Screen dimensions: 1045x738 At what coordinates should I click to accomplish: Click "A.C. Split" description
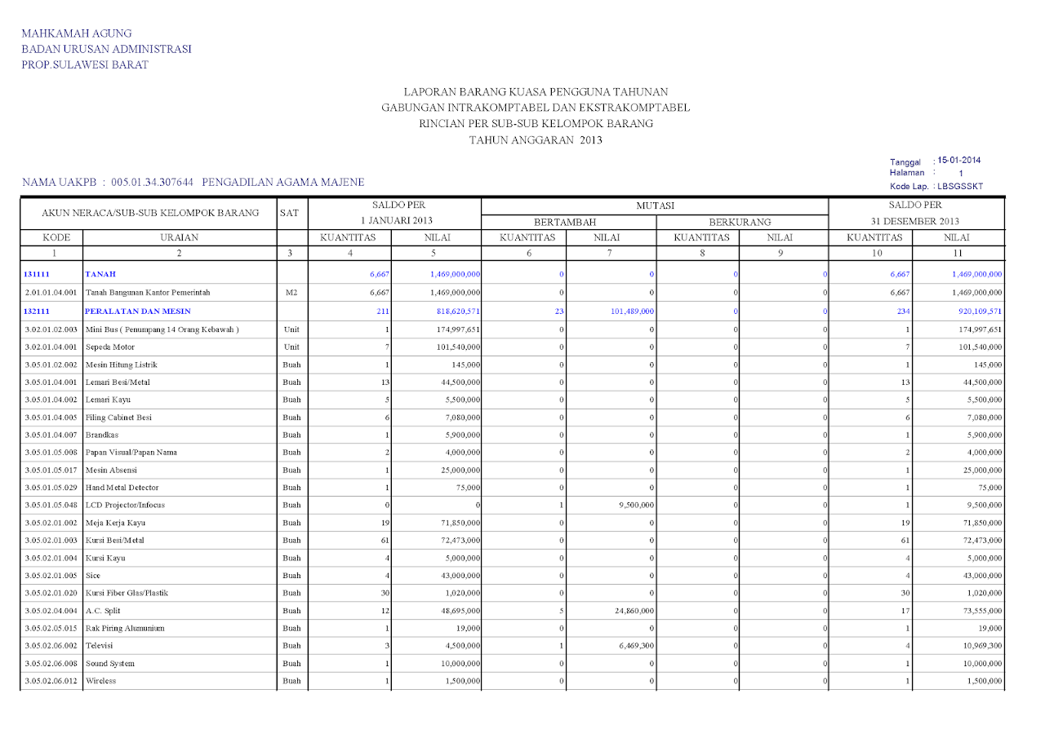click(x=103, y=611)
